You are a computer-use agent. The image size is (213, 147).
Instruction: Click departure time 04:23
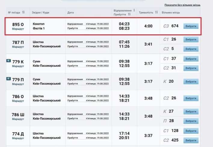coord(124,24)
